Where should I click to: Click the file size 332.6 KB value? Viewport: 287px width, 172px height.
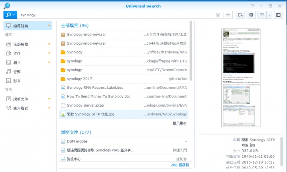click(x=250, y=151)
